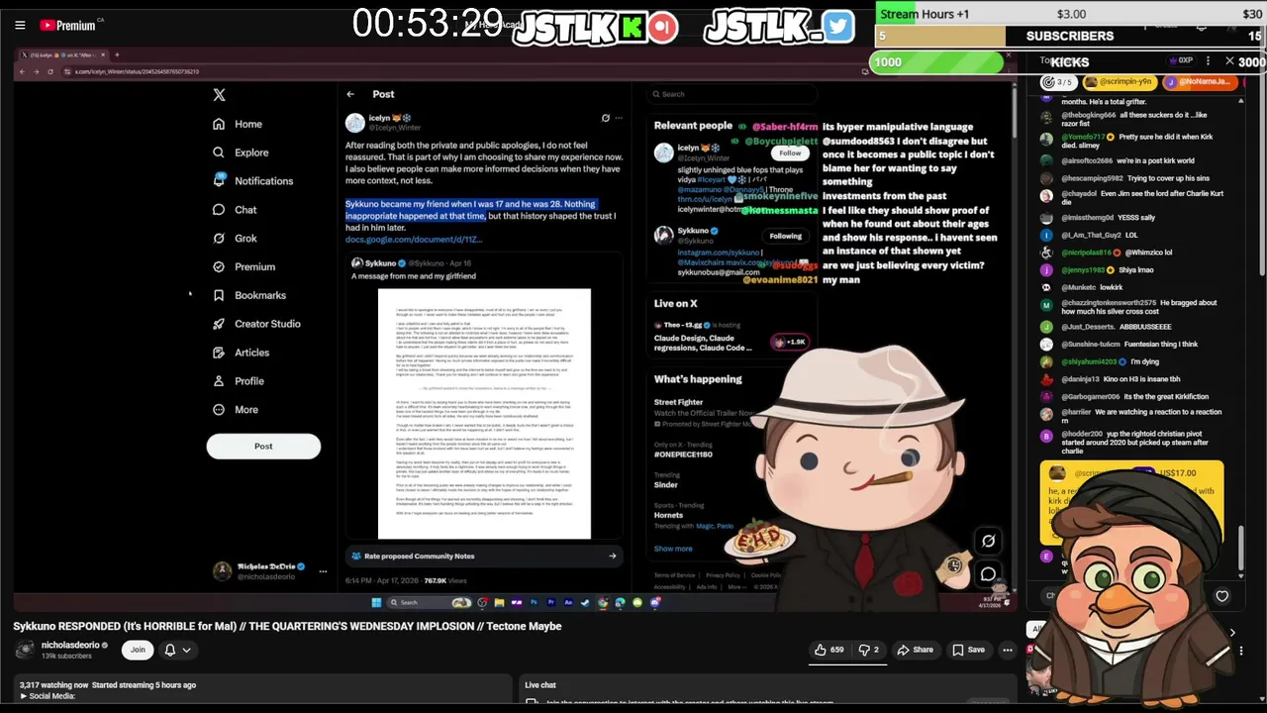This screenshot has height=713, width=1267.
Task: Click the browser reload icon in the stream
Action: tap(50, 71)
